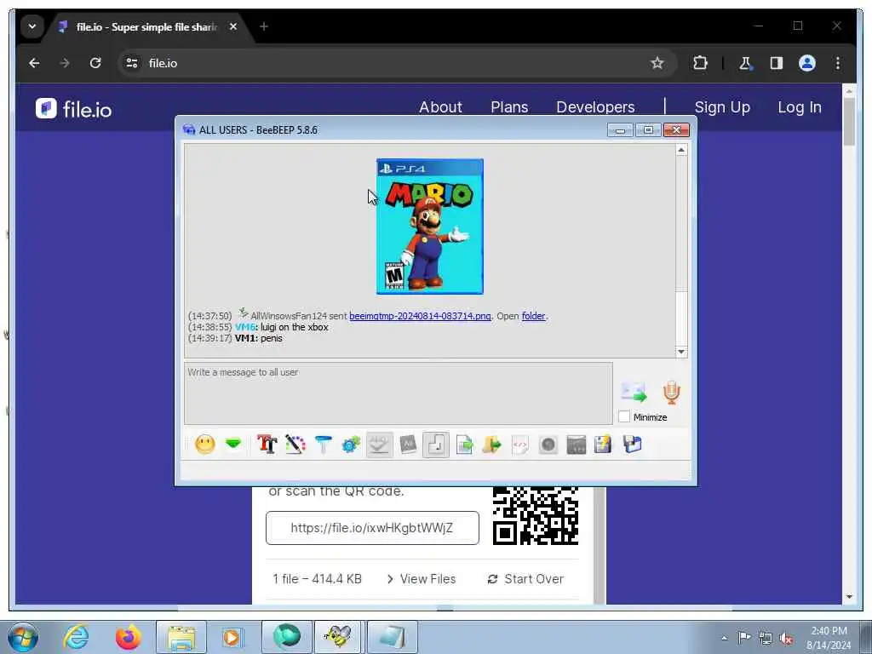Toggle the Return-key send icon
This screenshot has height=654, width=872.
[x=436, y=445]
